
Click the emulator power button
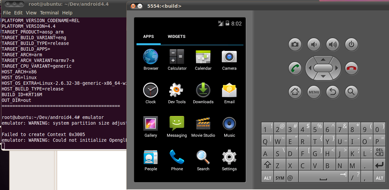click(x=352, y=45)
